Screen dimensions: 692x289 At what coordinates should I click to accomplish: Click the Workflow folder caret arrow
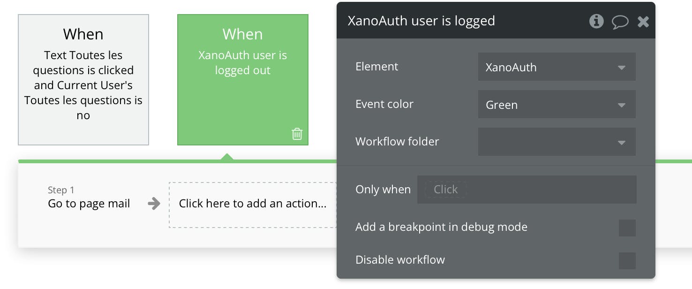click(x=622, y=142)
